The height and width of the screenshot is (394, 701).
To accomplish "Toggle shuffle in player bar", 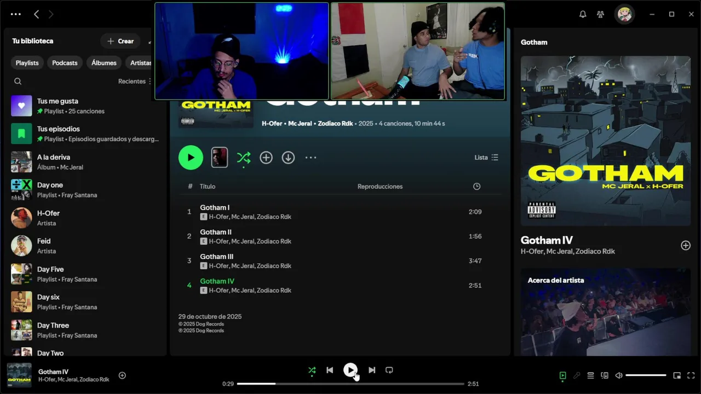I will click(x=312, y=370).
